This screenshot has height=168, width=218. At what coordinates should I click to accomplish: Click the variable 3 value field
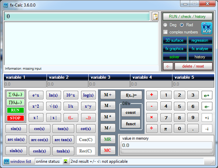tap(109, 84)
